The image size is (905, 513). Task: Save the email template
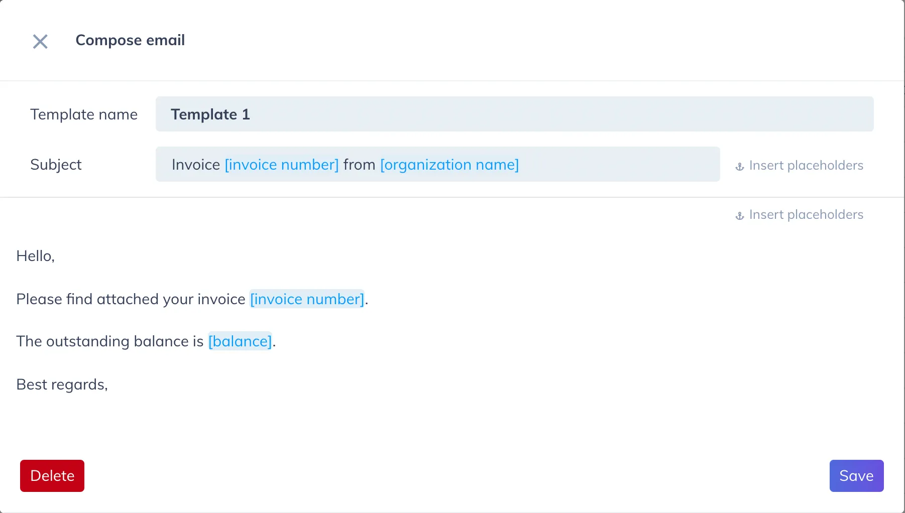856,476
